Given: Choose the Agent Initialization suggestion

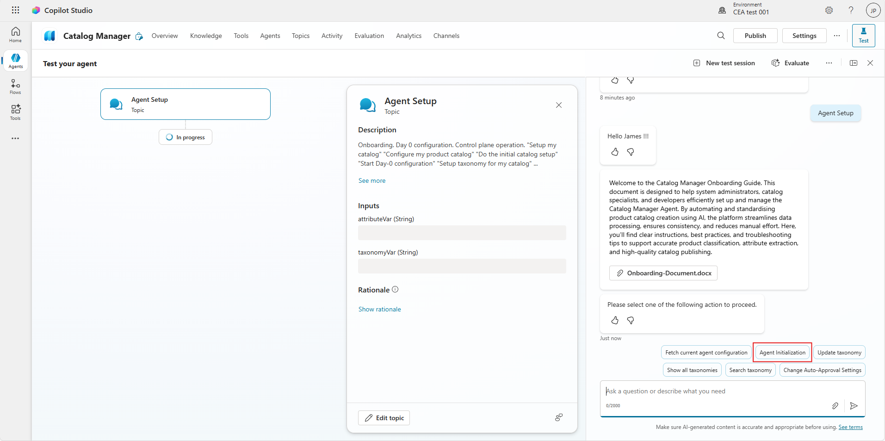Looking at the screenshot, I should (x=782, y=353).
